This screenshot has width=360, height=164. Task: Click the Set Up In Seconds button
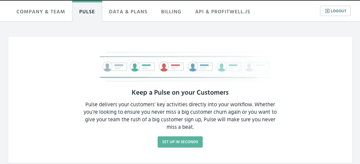click(x=180, y=142)
